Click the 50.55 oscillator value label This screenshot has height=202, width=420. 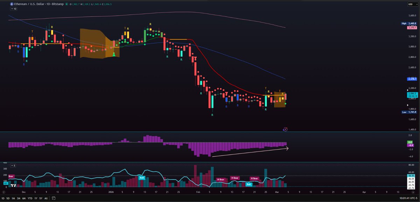[412, 175]
